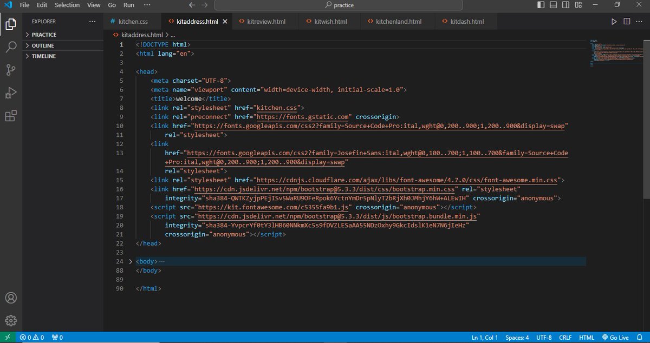This screenshot has height=343, width=650.
Task: Click the Run file play button
Action: pyautogui.click(x=614, y=22)
